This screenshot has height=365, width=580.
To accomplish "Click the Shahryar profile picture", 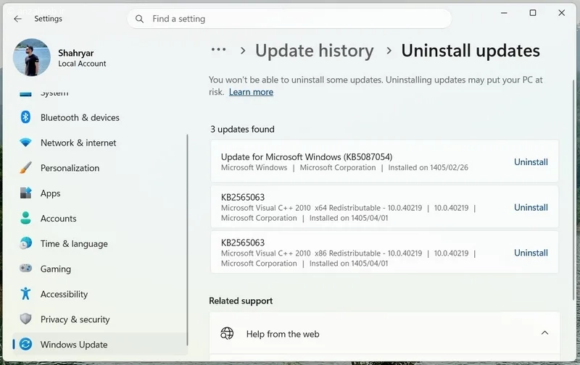I will 32,57.
